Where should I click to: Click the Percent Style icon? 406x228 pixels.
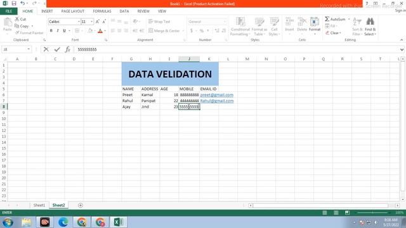202,31
